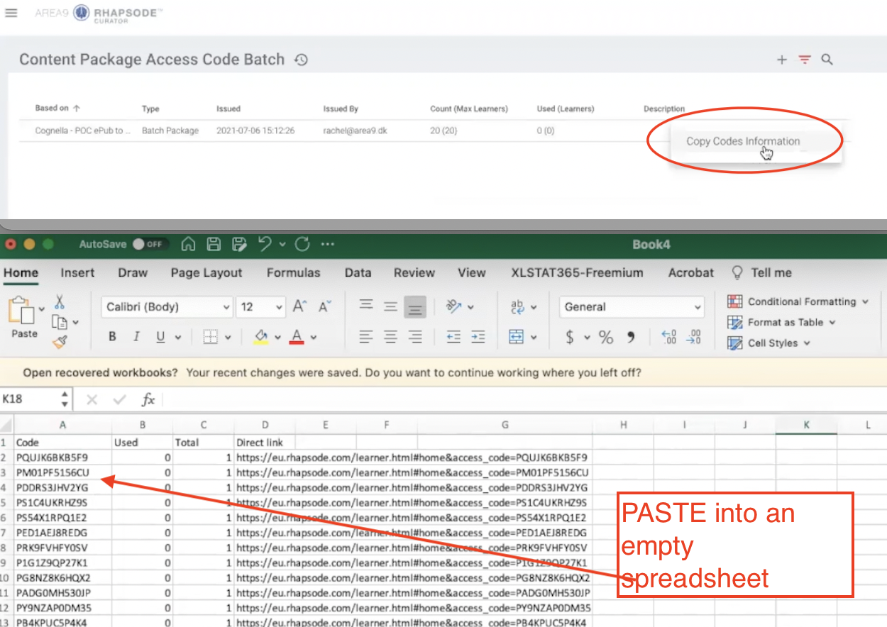
Task: Open the Data ribbon tab
Action: pos(358,273)
